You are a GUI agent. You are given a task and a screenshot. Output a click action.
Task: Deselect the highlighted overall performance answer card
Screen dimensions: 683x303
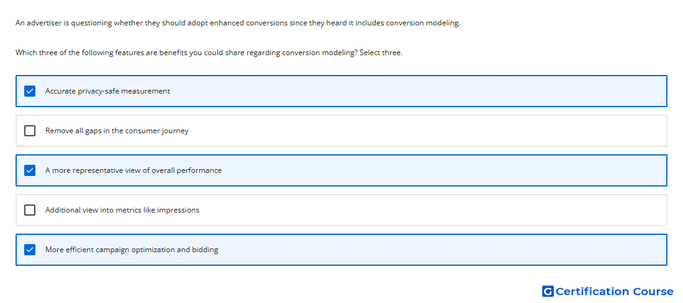341,170
